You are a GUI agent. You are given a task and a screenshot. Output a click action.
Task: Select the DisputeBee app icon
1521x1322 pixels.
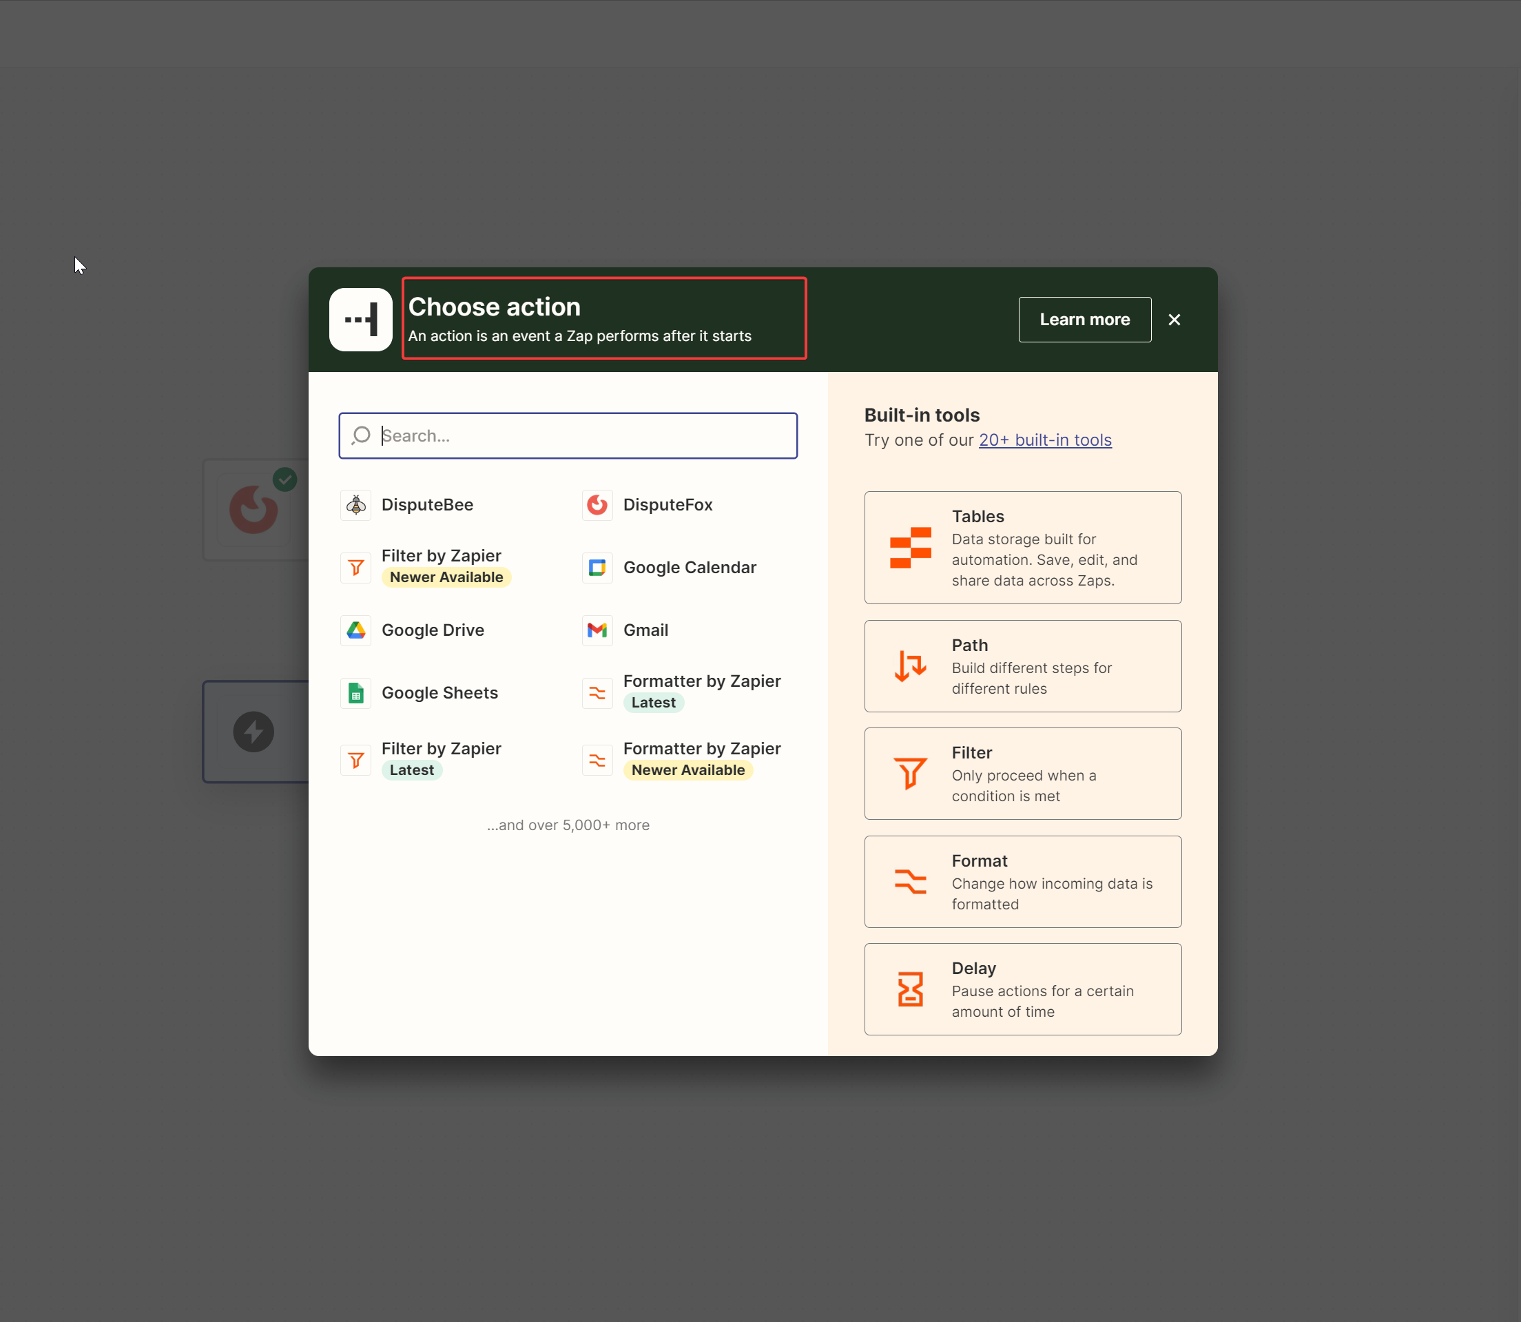coord(355,504)
